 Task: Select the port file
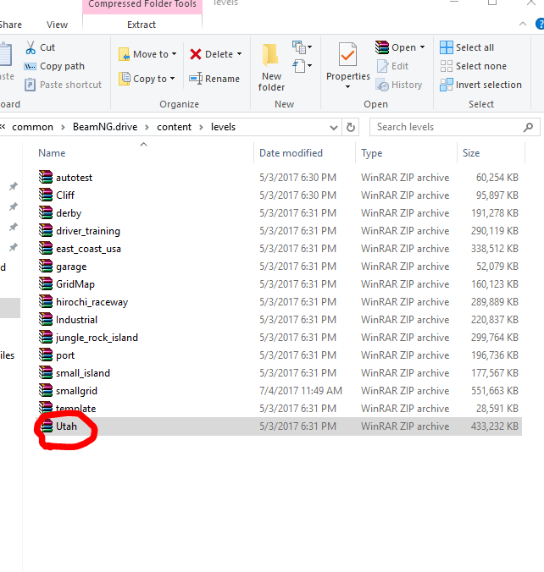65,355
